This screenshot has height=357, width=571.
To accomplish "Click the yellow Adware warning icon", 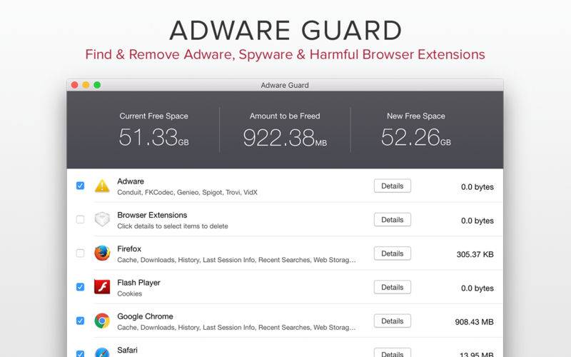I will point(102,186).
